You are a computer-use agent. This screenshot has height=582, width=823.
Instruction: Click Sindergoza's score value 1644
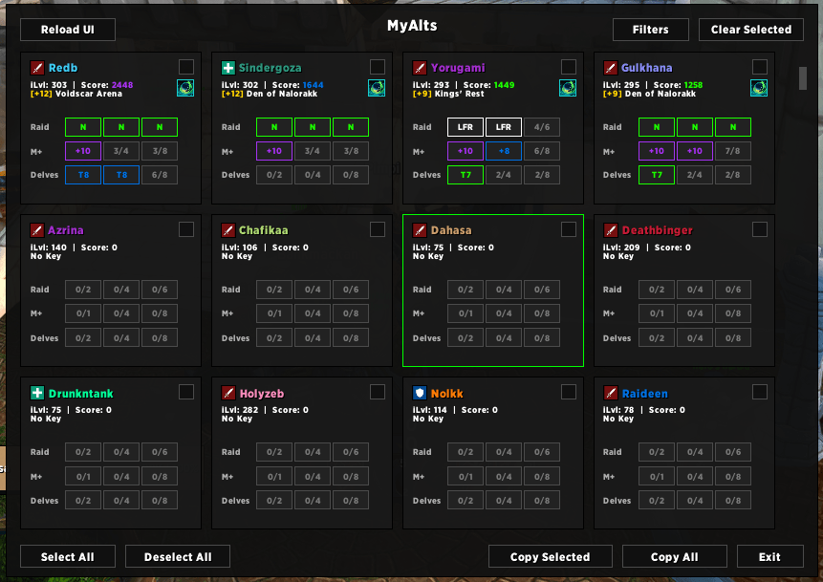313,85
